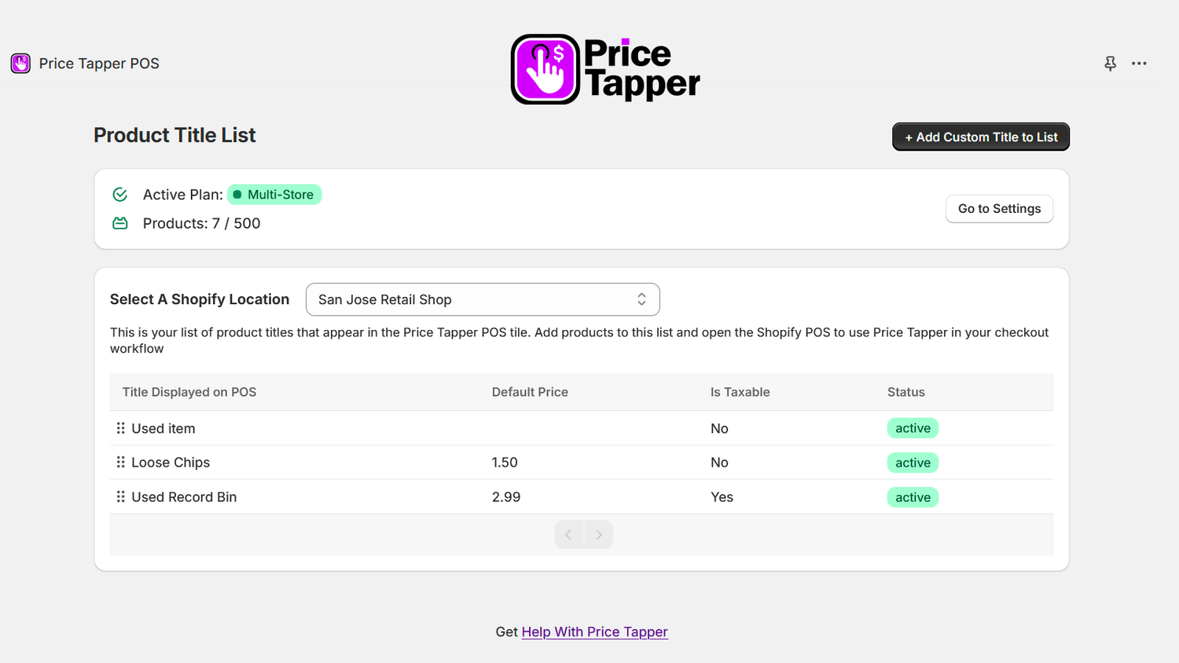The image size is (1179, 663).
Task: Add a custom title to the list
Action: coord(981,137)
